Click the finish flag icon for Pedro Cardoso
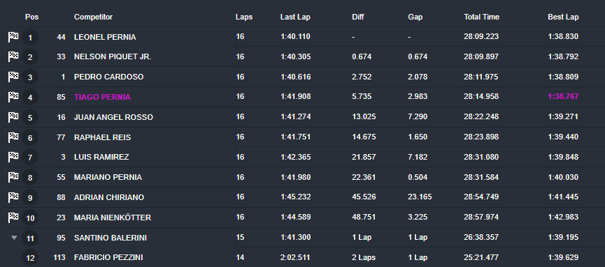 pyautogui.click(x=13, y=77)
